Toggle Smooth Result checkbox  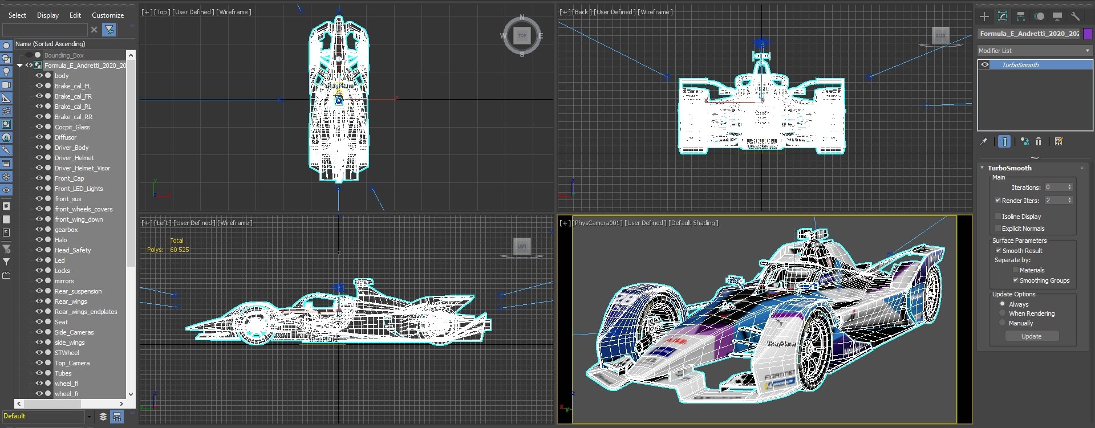(x=999, y=251)
